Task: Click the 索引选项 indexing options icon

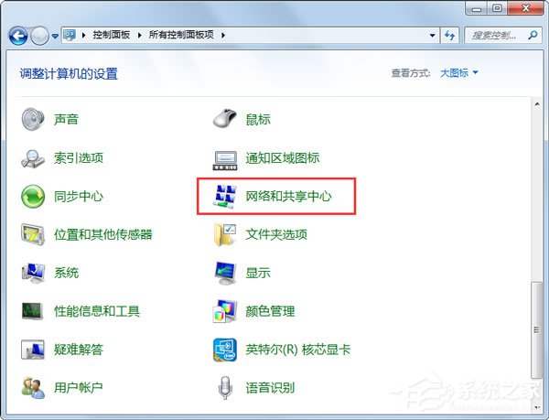Action: pos(33,158)
